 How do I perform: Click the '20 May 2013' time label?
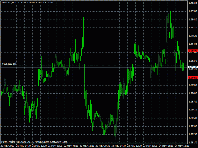pos(7,146)
